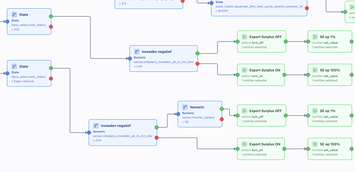The width and height of the screenshot is (355, 172).
Task: Click green output of upper invoeden negatief node
Action: click(197, 53)
